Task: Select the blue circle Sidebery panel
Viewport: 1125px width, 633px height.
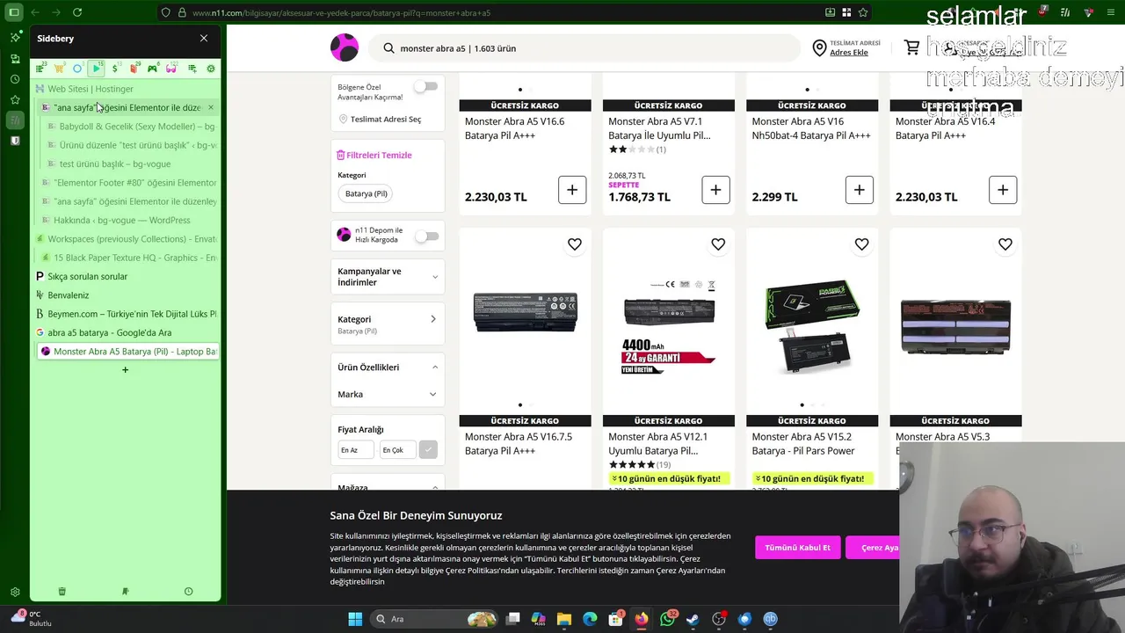Action: tap(77, 68)
